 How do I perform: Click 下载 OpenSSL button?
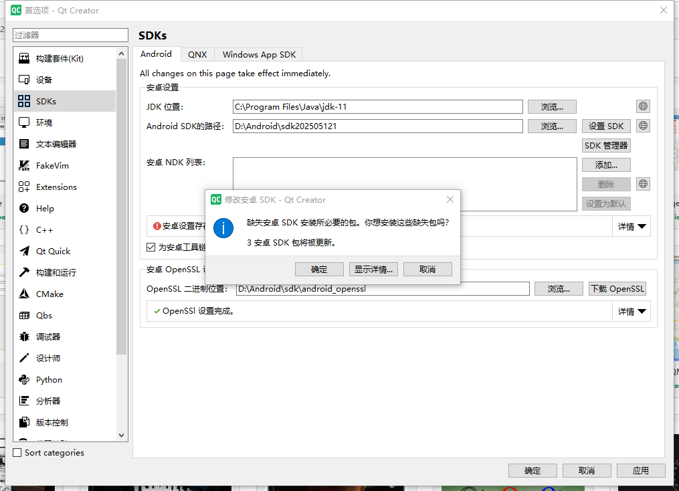click(617, 289)
